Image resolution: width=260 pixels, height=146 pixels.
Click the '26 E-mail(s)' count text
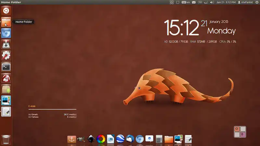70,115
